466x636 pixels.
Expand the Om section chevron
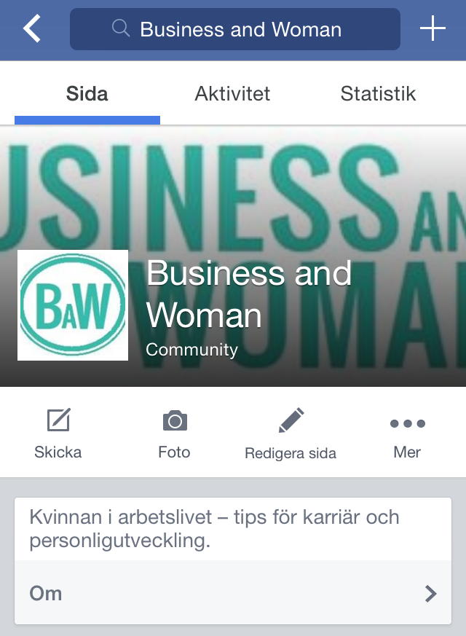point(431,594)
